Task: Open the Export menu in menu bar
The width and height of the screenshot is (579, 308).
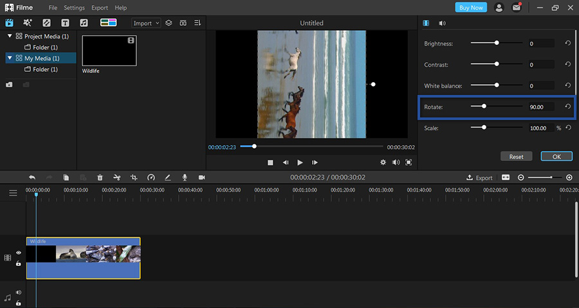Action: [100, 8]
